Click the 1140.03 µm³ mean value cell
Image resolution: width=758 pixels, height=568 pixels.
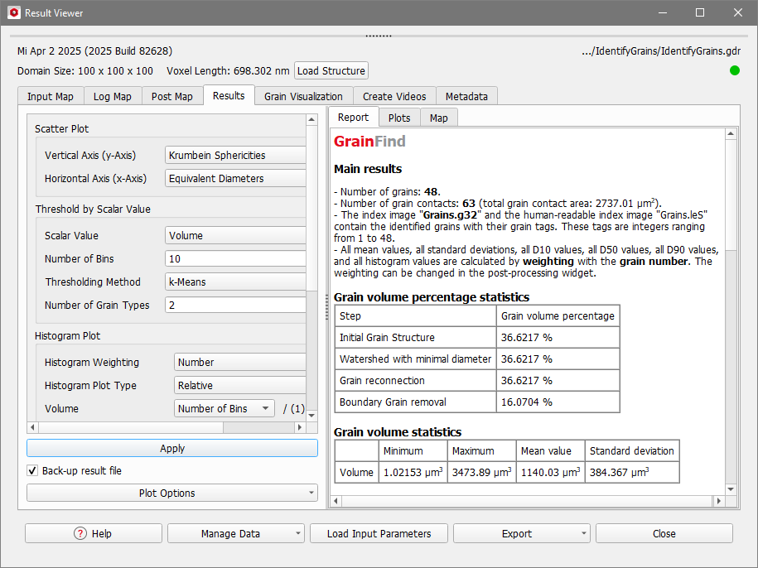coord(550,472)
